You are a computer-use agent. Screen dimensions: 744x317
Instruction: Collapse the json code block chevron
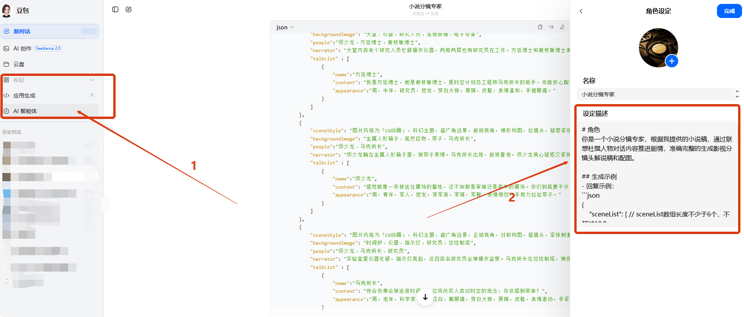[292, 27]
